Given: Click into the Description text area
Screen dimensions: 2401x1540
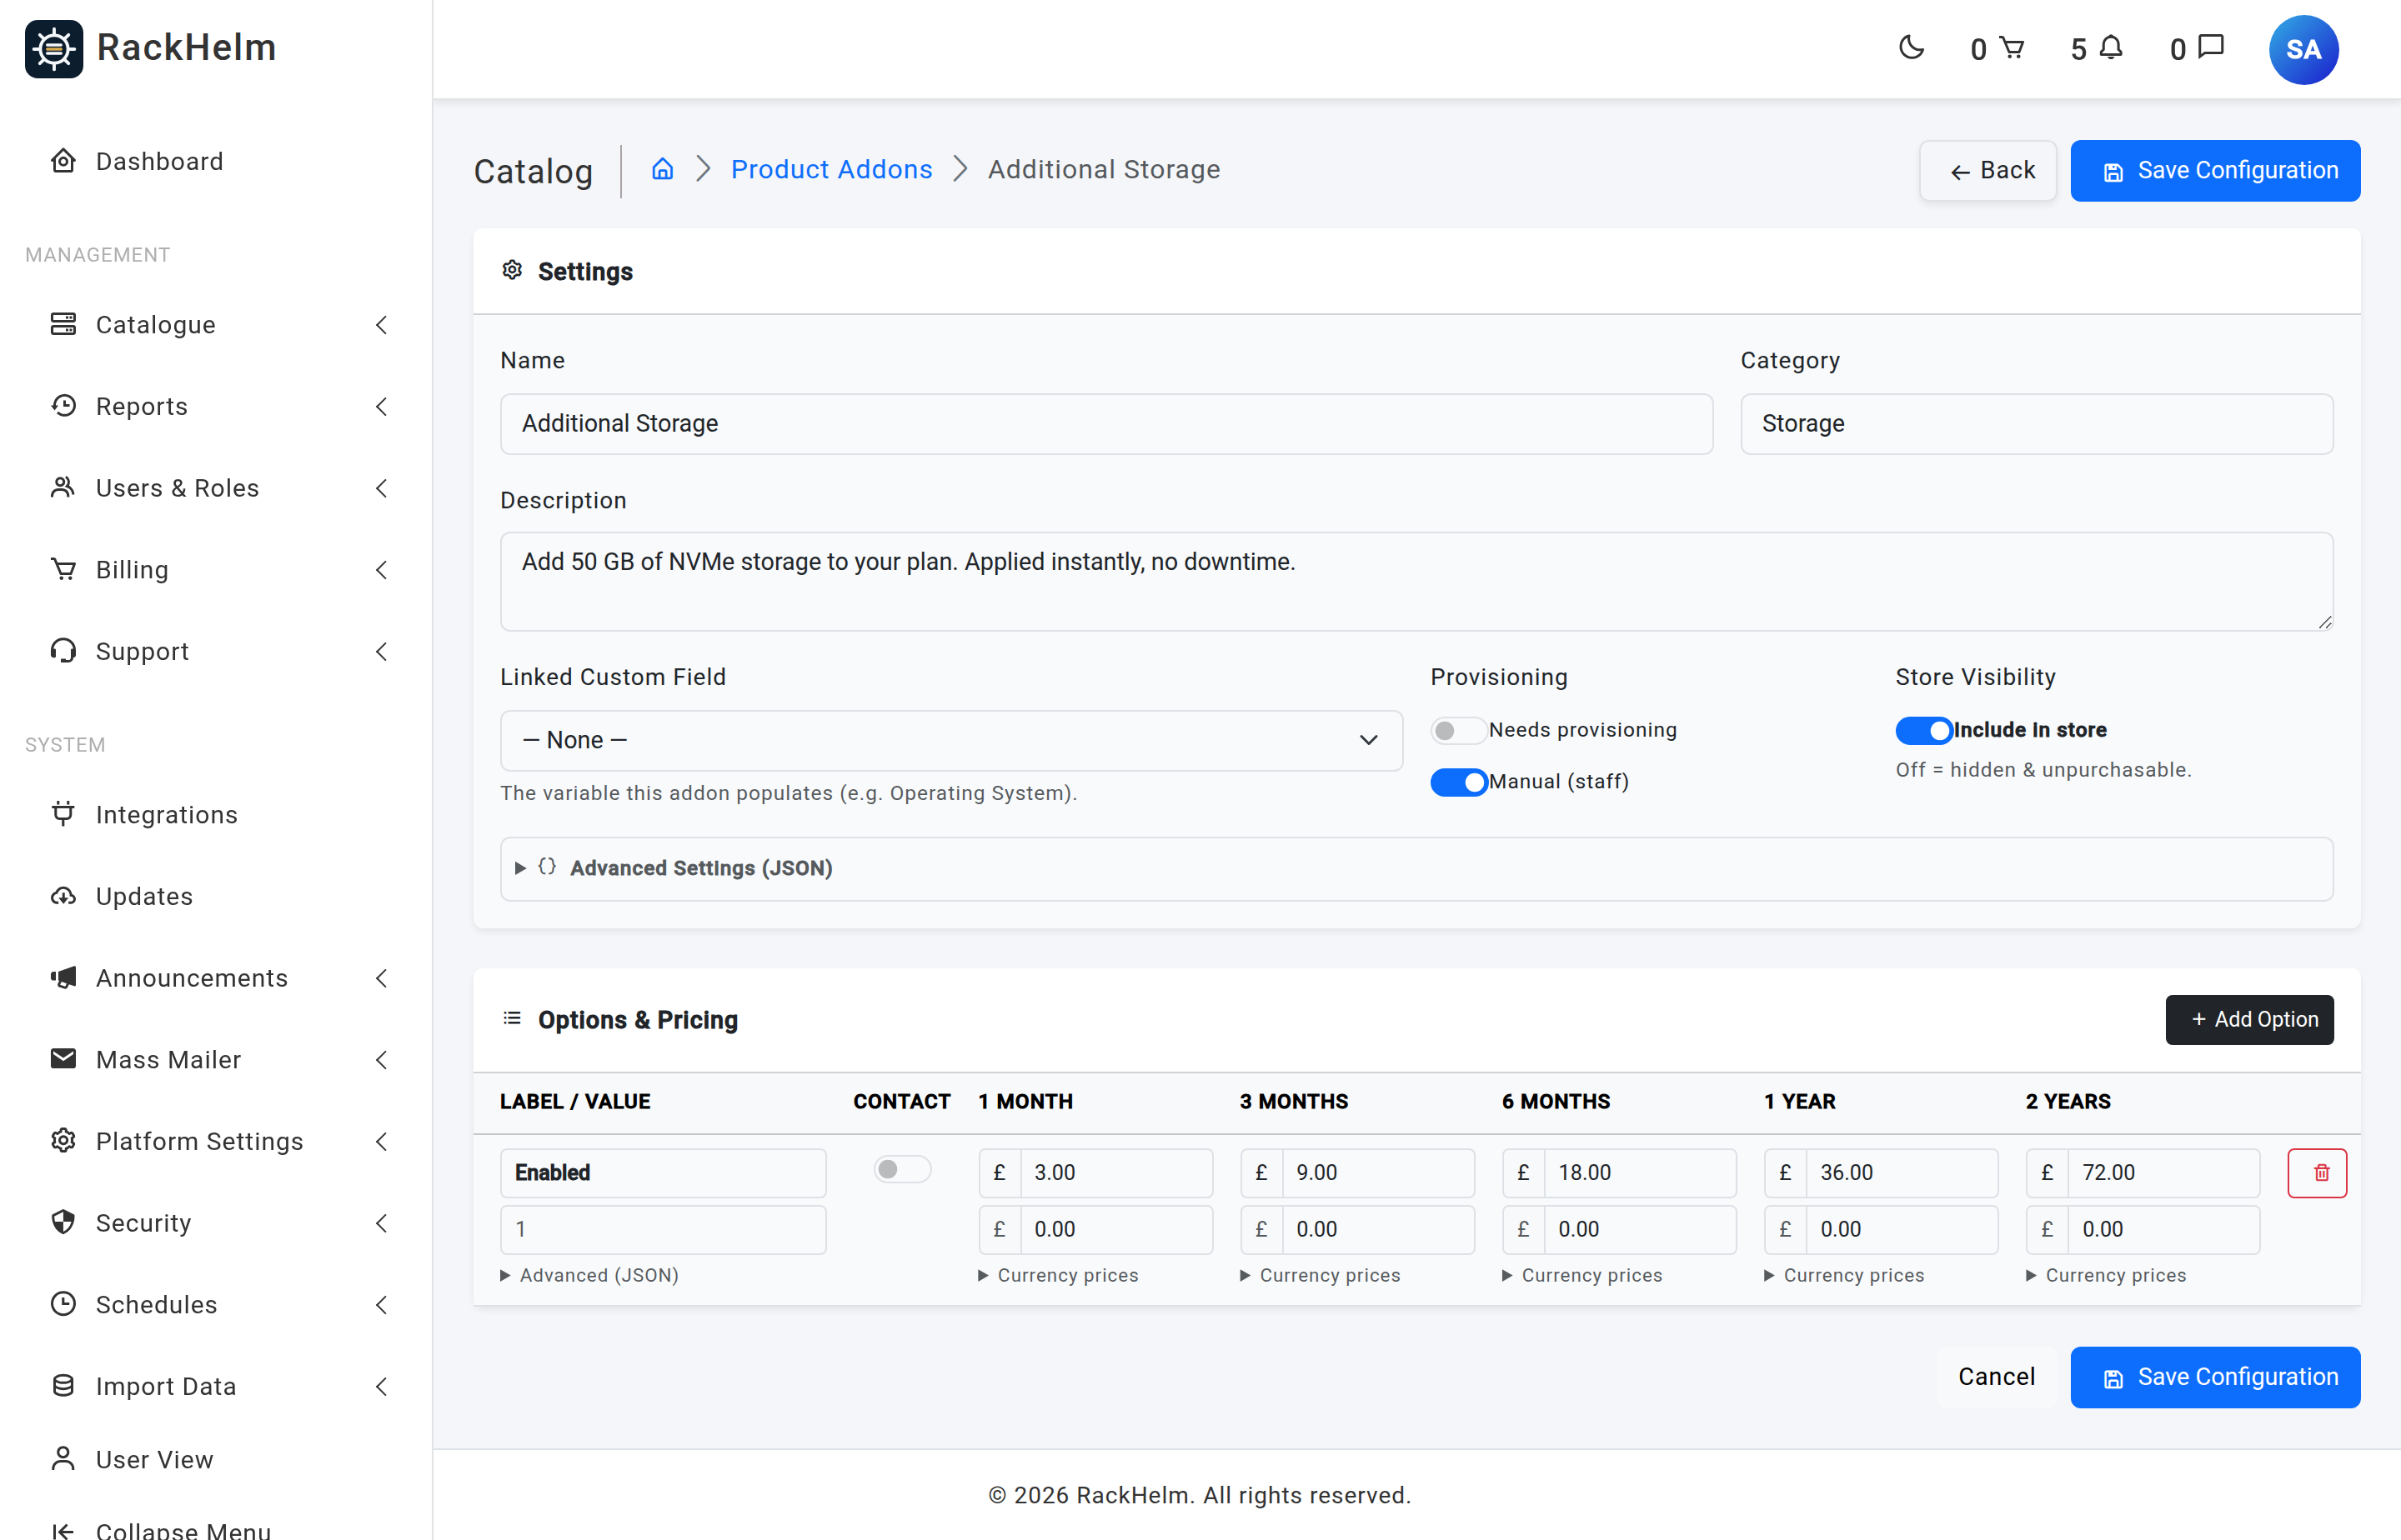Looking at the screenshot, I should (1416, 581).
